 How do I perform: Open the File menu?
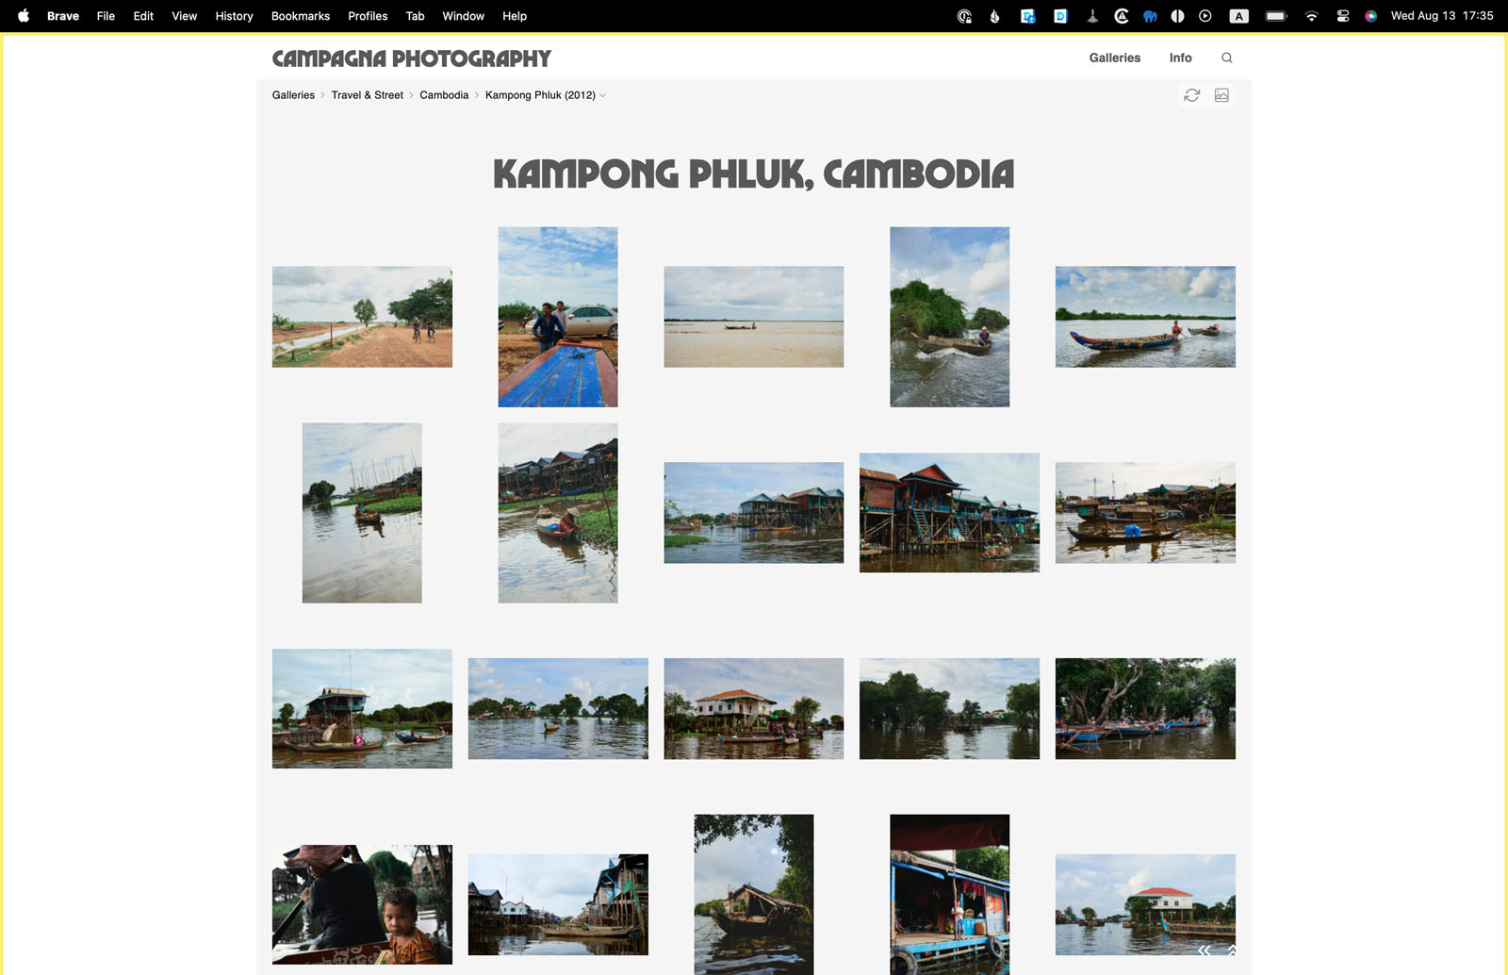[106, 16]
